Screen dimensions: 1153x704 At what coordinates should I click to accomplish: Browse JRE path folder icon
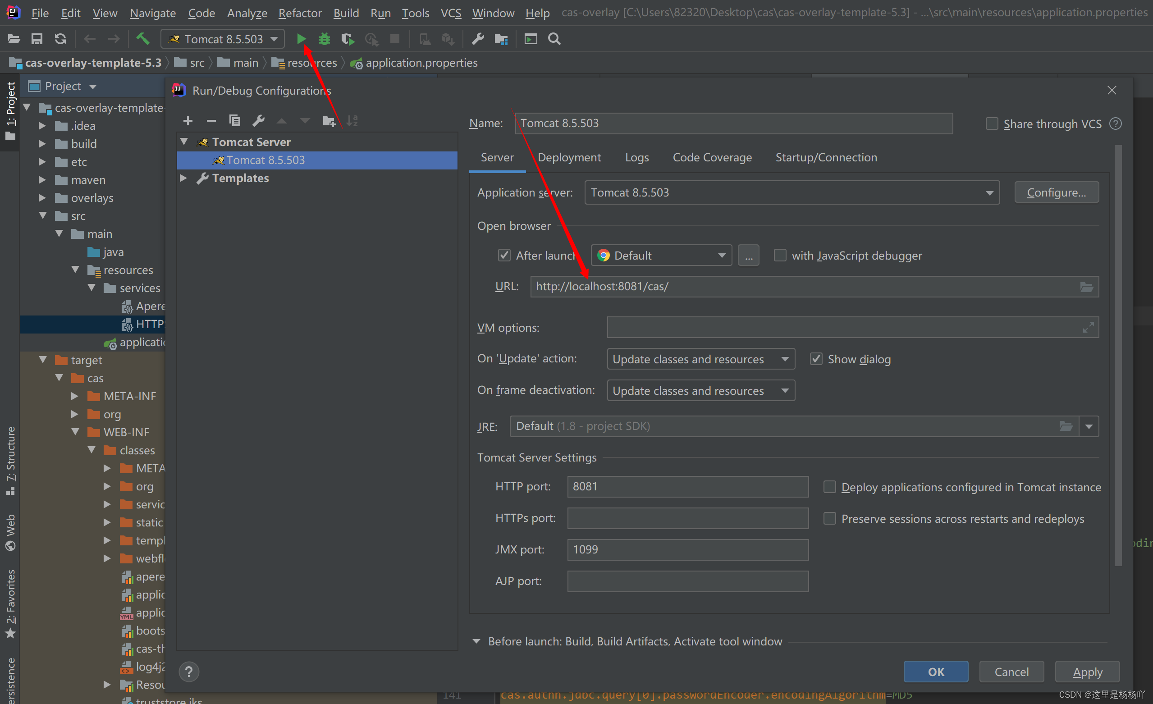1066,426
